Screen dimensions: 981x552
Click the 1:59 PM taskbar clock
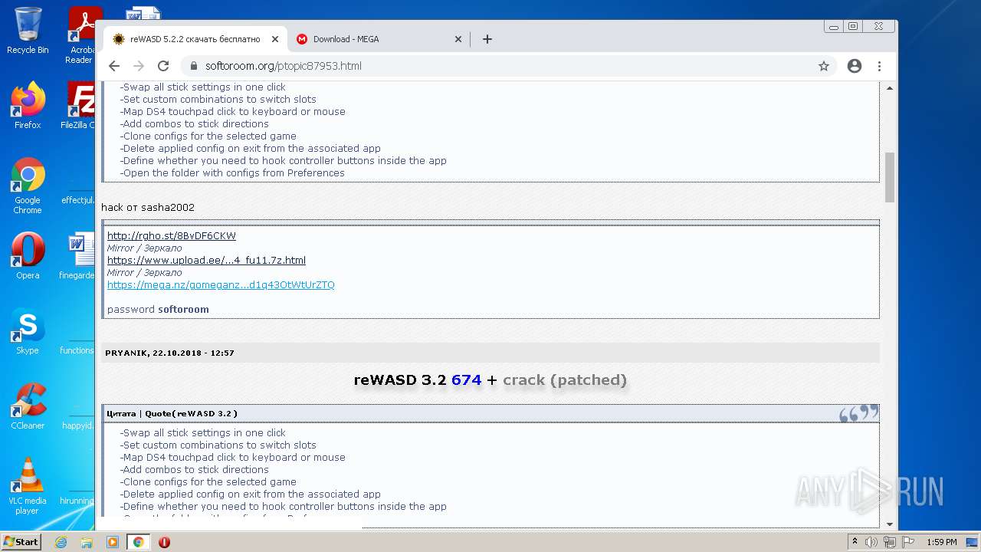click(x=941, y=542)
